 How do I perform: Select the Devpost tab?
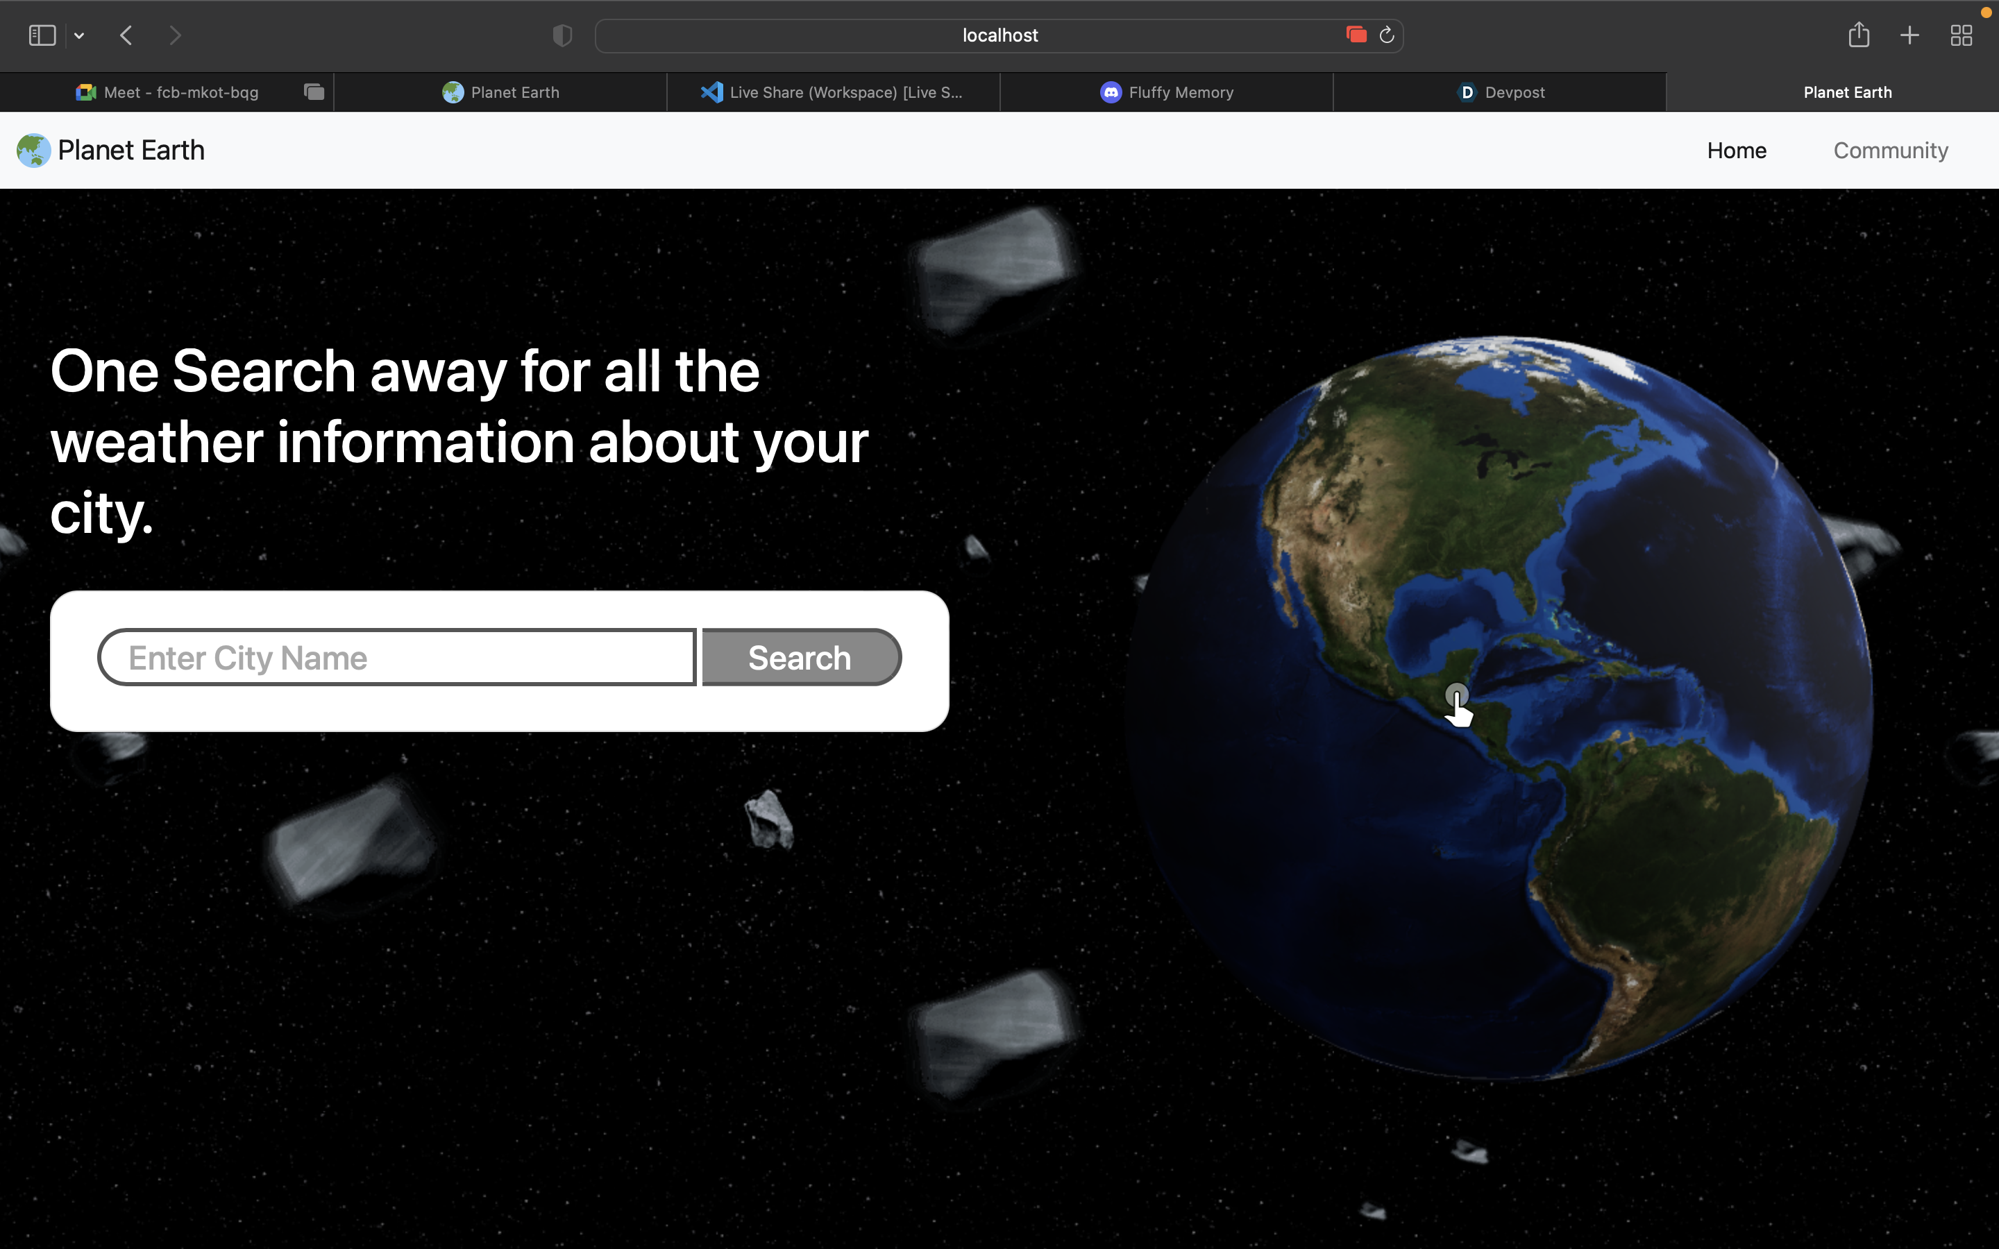pyautogui.click(x=1500, y=92)
